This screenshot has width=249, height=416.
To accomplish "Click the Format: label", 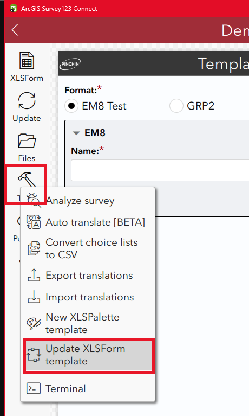I will [x=81, y=90].
